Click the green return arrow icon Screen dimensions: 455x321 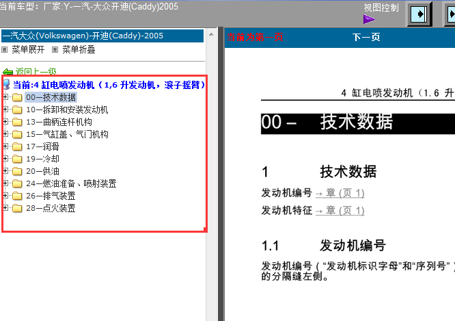(8, 72)
